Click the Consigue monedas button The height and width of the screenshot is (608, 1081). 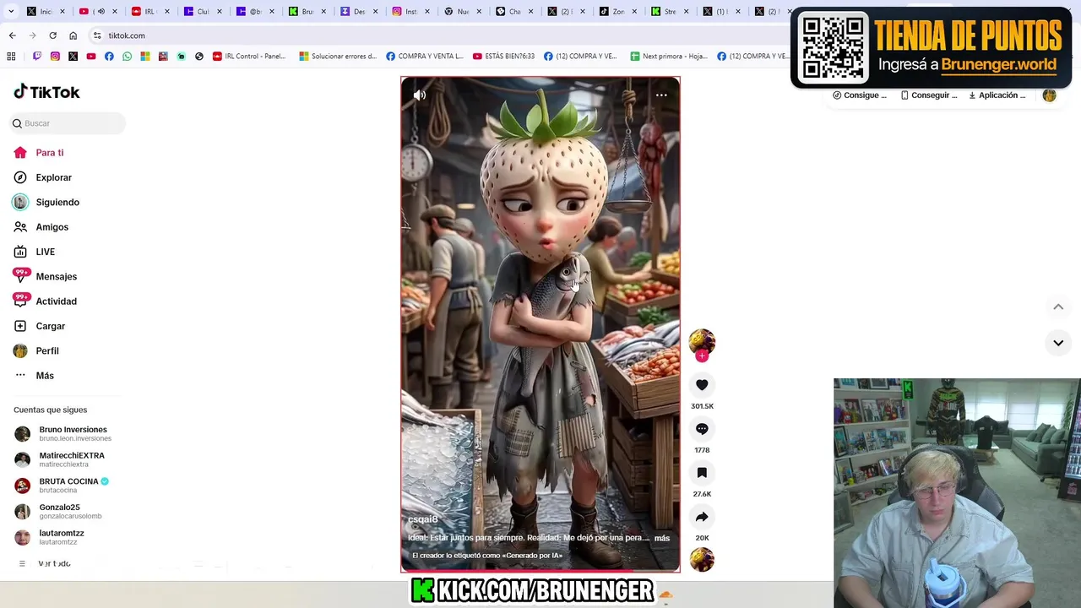pos(860,95)
